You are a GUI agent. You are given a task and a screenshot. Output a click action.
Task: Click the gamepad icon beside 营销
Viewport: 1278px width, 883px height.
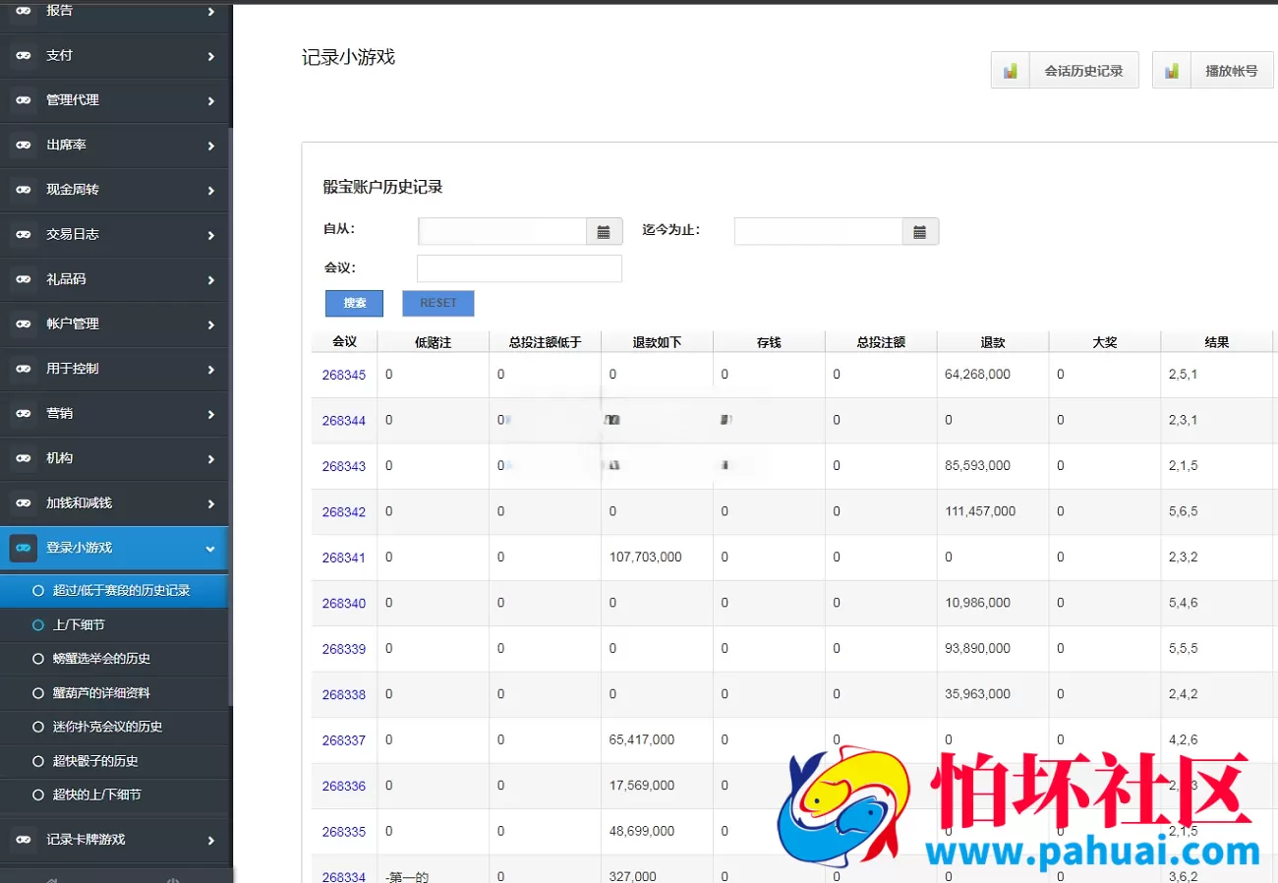tap(24, 414)
